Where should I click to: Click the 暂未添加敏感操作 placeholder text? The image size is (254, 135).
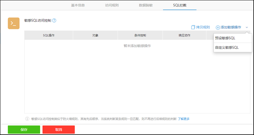click(137, 46)
